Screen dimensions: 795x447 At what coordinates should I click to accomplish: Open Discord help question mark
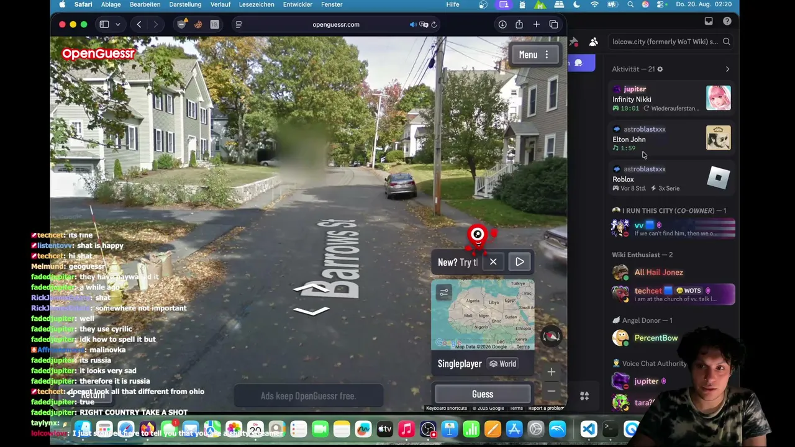coord(727,21)
